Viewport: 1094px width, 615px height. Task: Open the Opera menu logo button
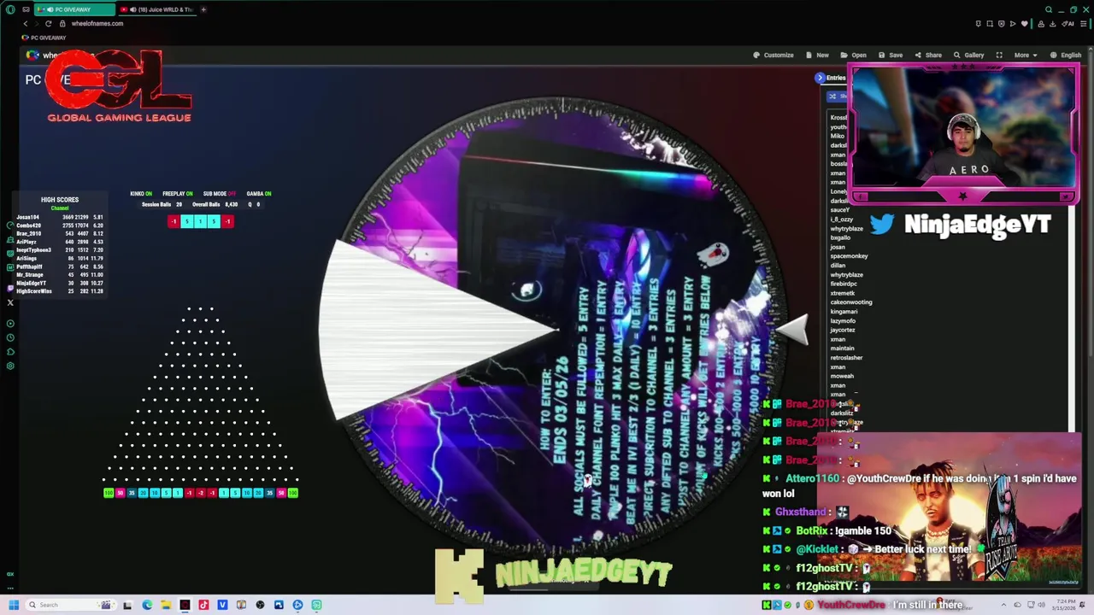pos(10,9)
